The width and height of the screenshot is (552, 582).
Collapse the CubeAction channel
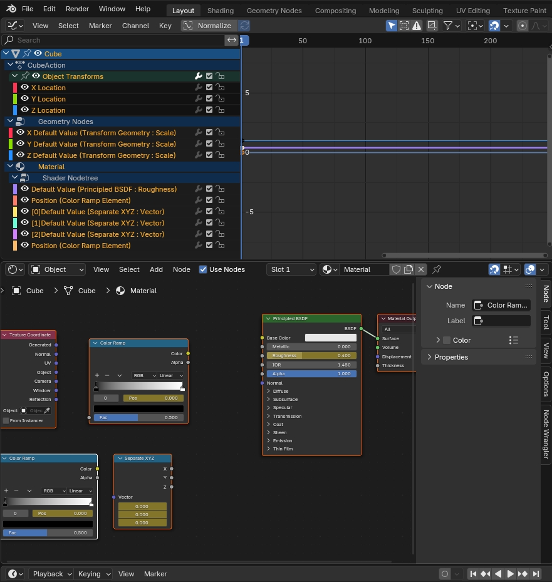point(11,65)
